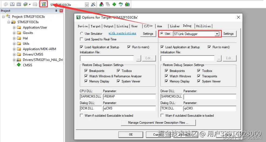Collapse the STM32F103C8x target node
The width and height of the screenshot is (266, 142).
[x=9, y=22]
